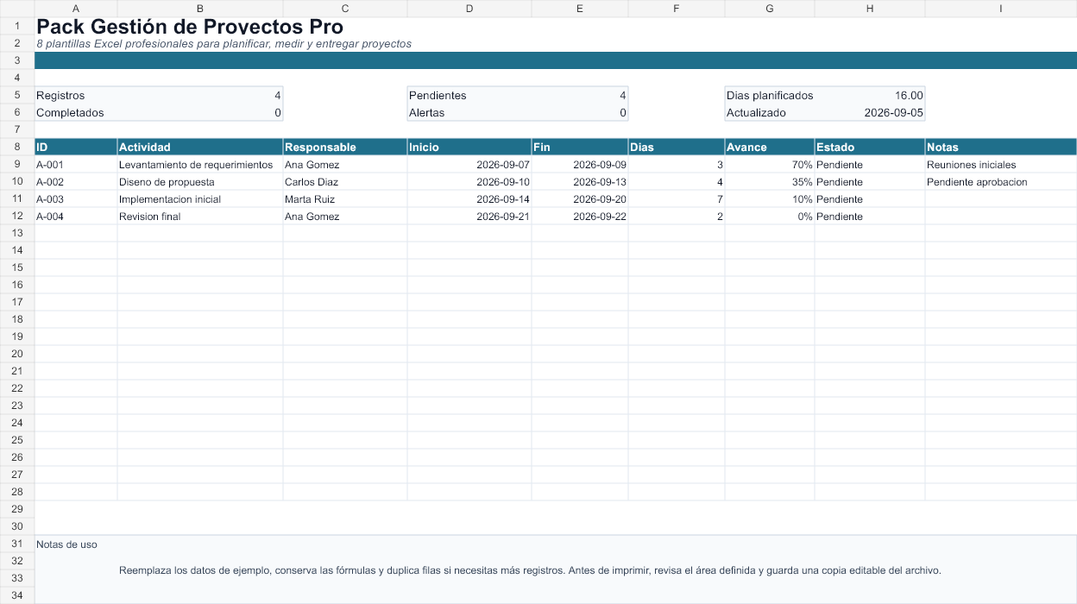
Task: Select column header E
Action: coord(580,9)
